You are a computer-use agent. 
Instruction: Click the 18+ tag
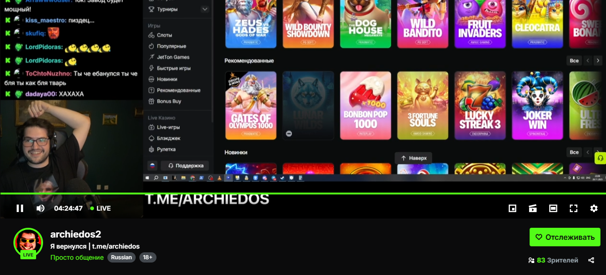coord(147,257)
